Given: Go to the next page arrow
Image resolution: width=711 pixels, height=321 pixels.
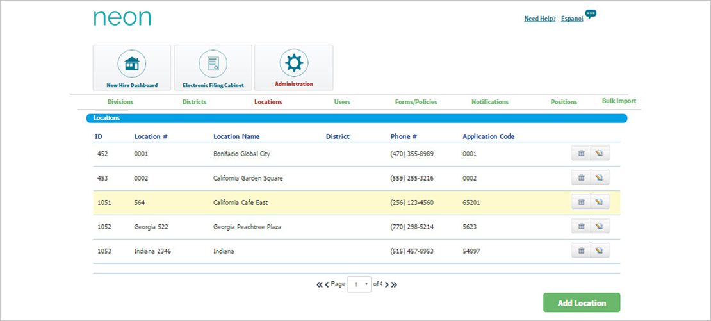Looking at the screenshot, I should [x=386, y=284].
